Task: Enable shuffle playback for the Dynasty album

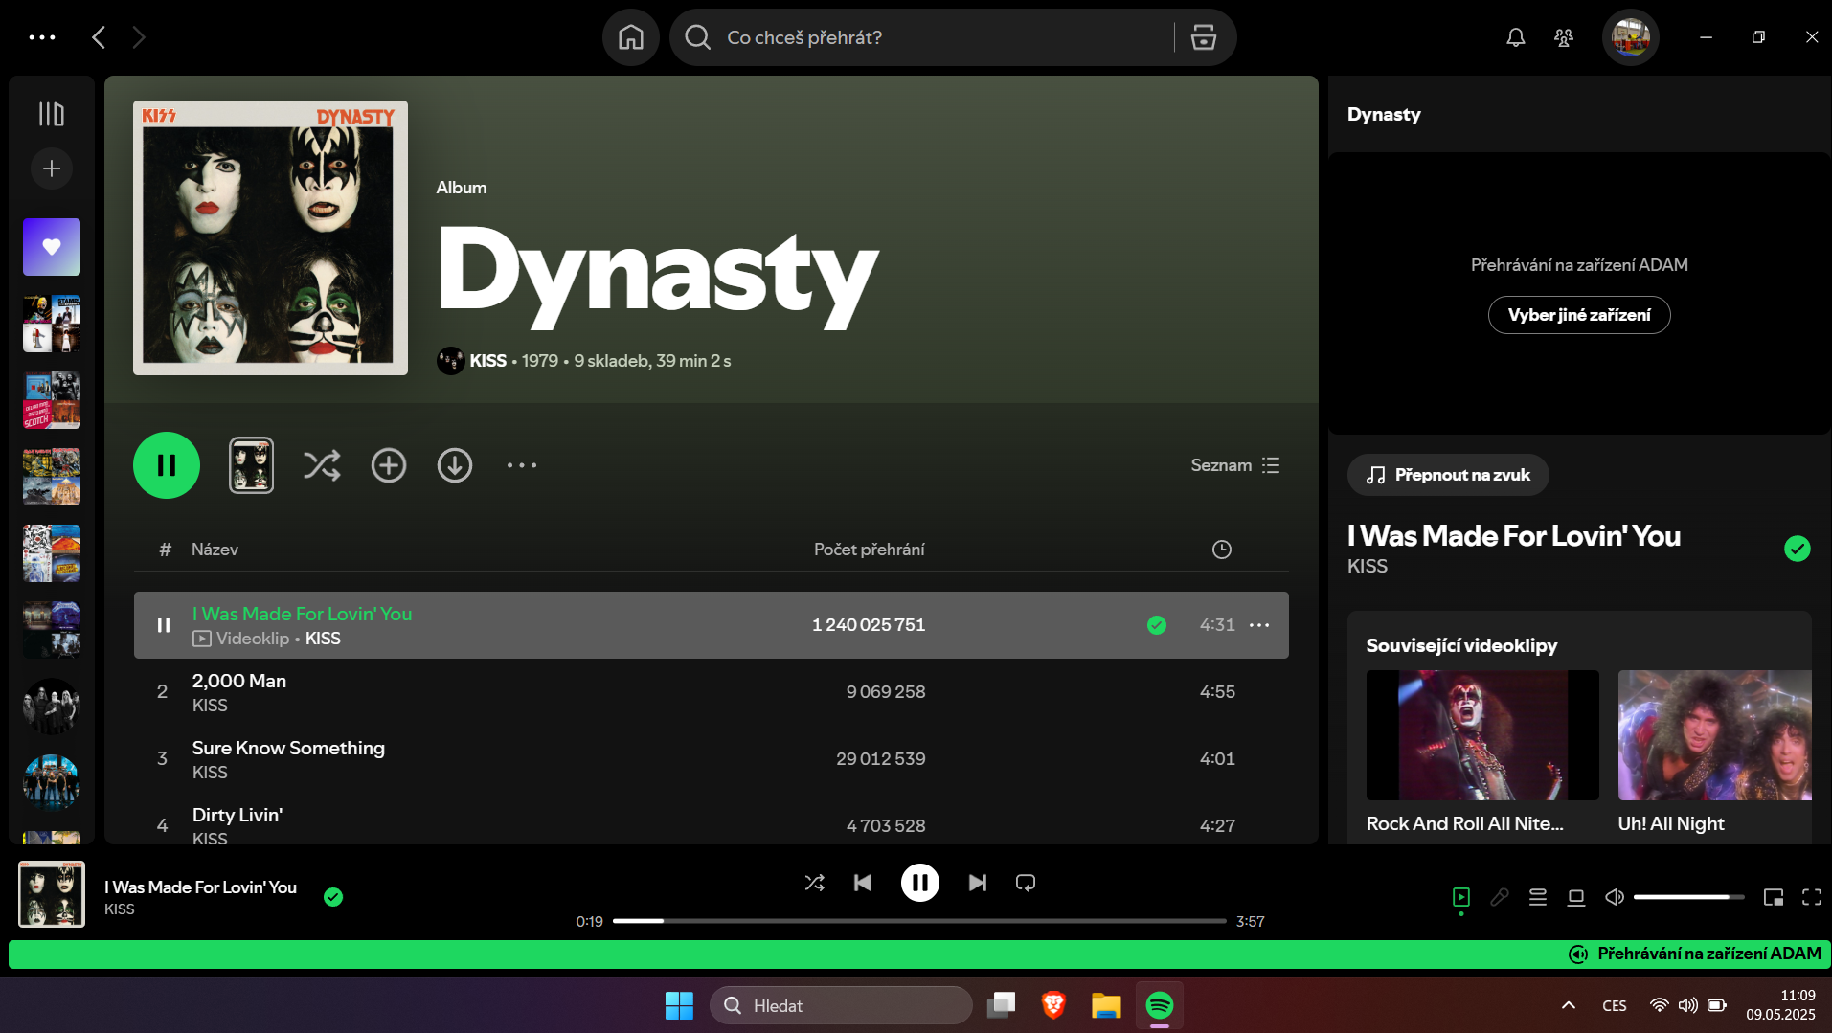Action: [x=322, y=465]
